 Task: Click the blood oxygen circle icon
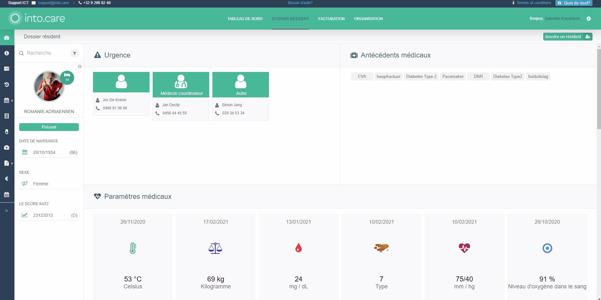click(547, 248)
